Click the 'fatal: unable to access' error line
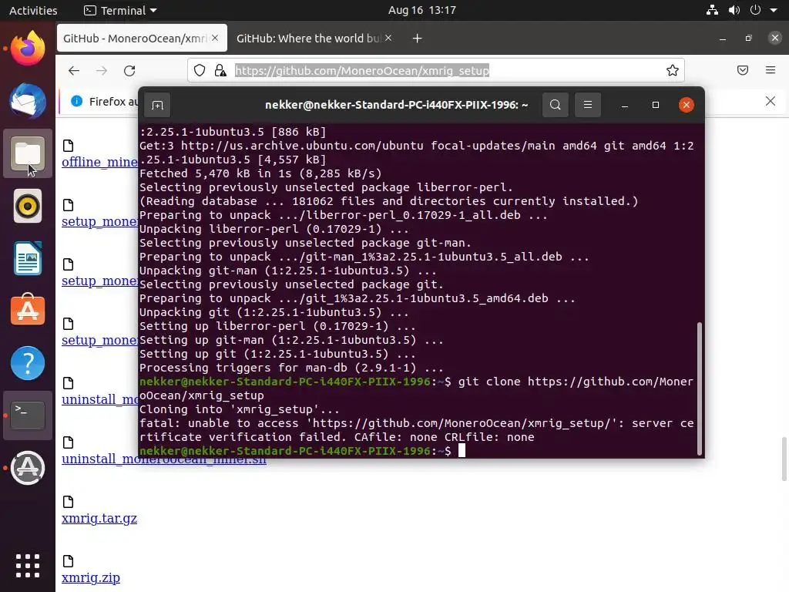Viewport: 789px width, 592px height. click(417, 430)
